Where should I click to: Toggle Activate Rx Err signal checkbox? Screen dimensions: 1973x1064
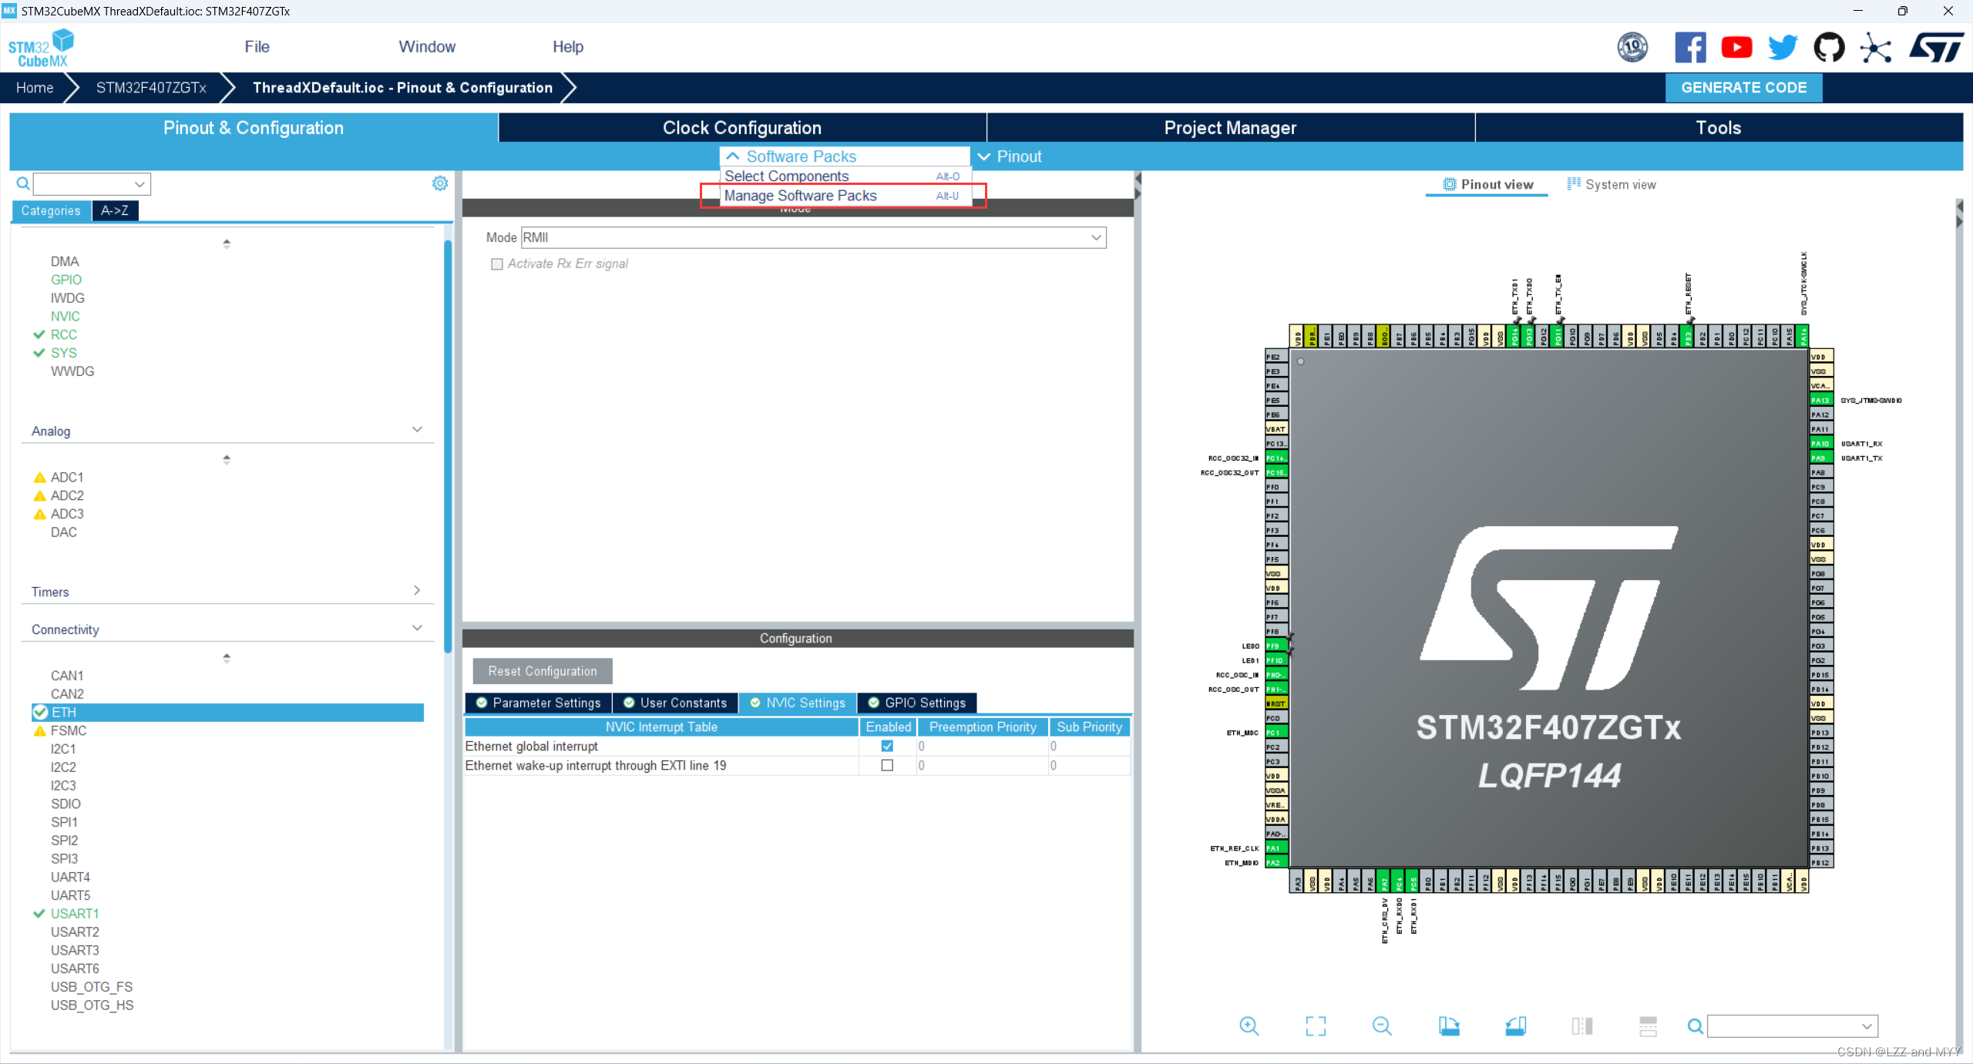click(497, 264)
